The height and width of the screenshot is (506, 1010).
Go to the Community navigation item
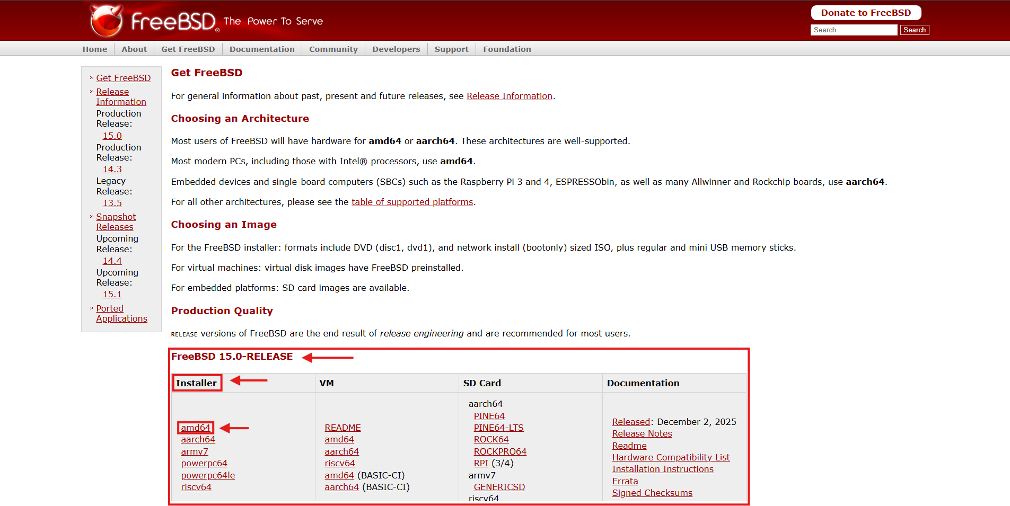click(333, 49)
